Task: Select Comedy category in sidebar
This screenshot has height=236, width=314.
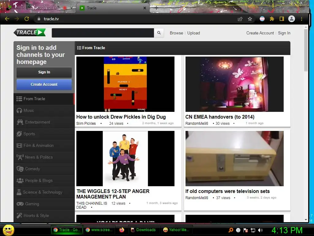Action: coord(44,169)
